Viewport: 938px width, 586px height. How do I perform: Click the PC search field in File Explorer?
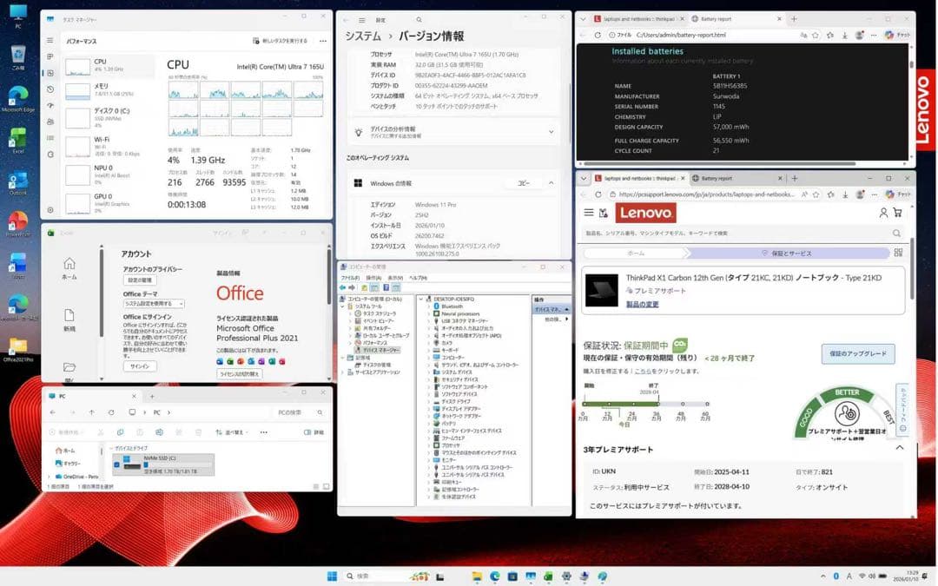292,412
